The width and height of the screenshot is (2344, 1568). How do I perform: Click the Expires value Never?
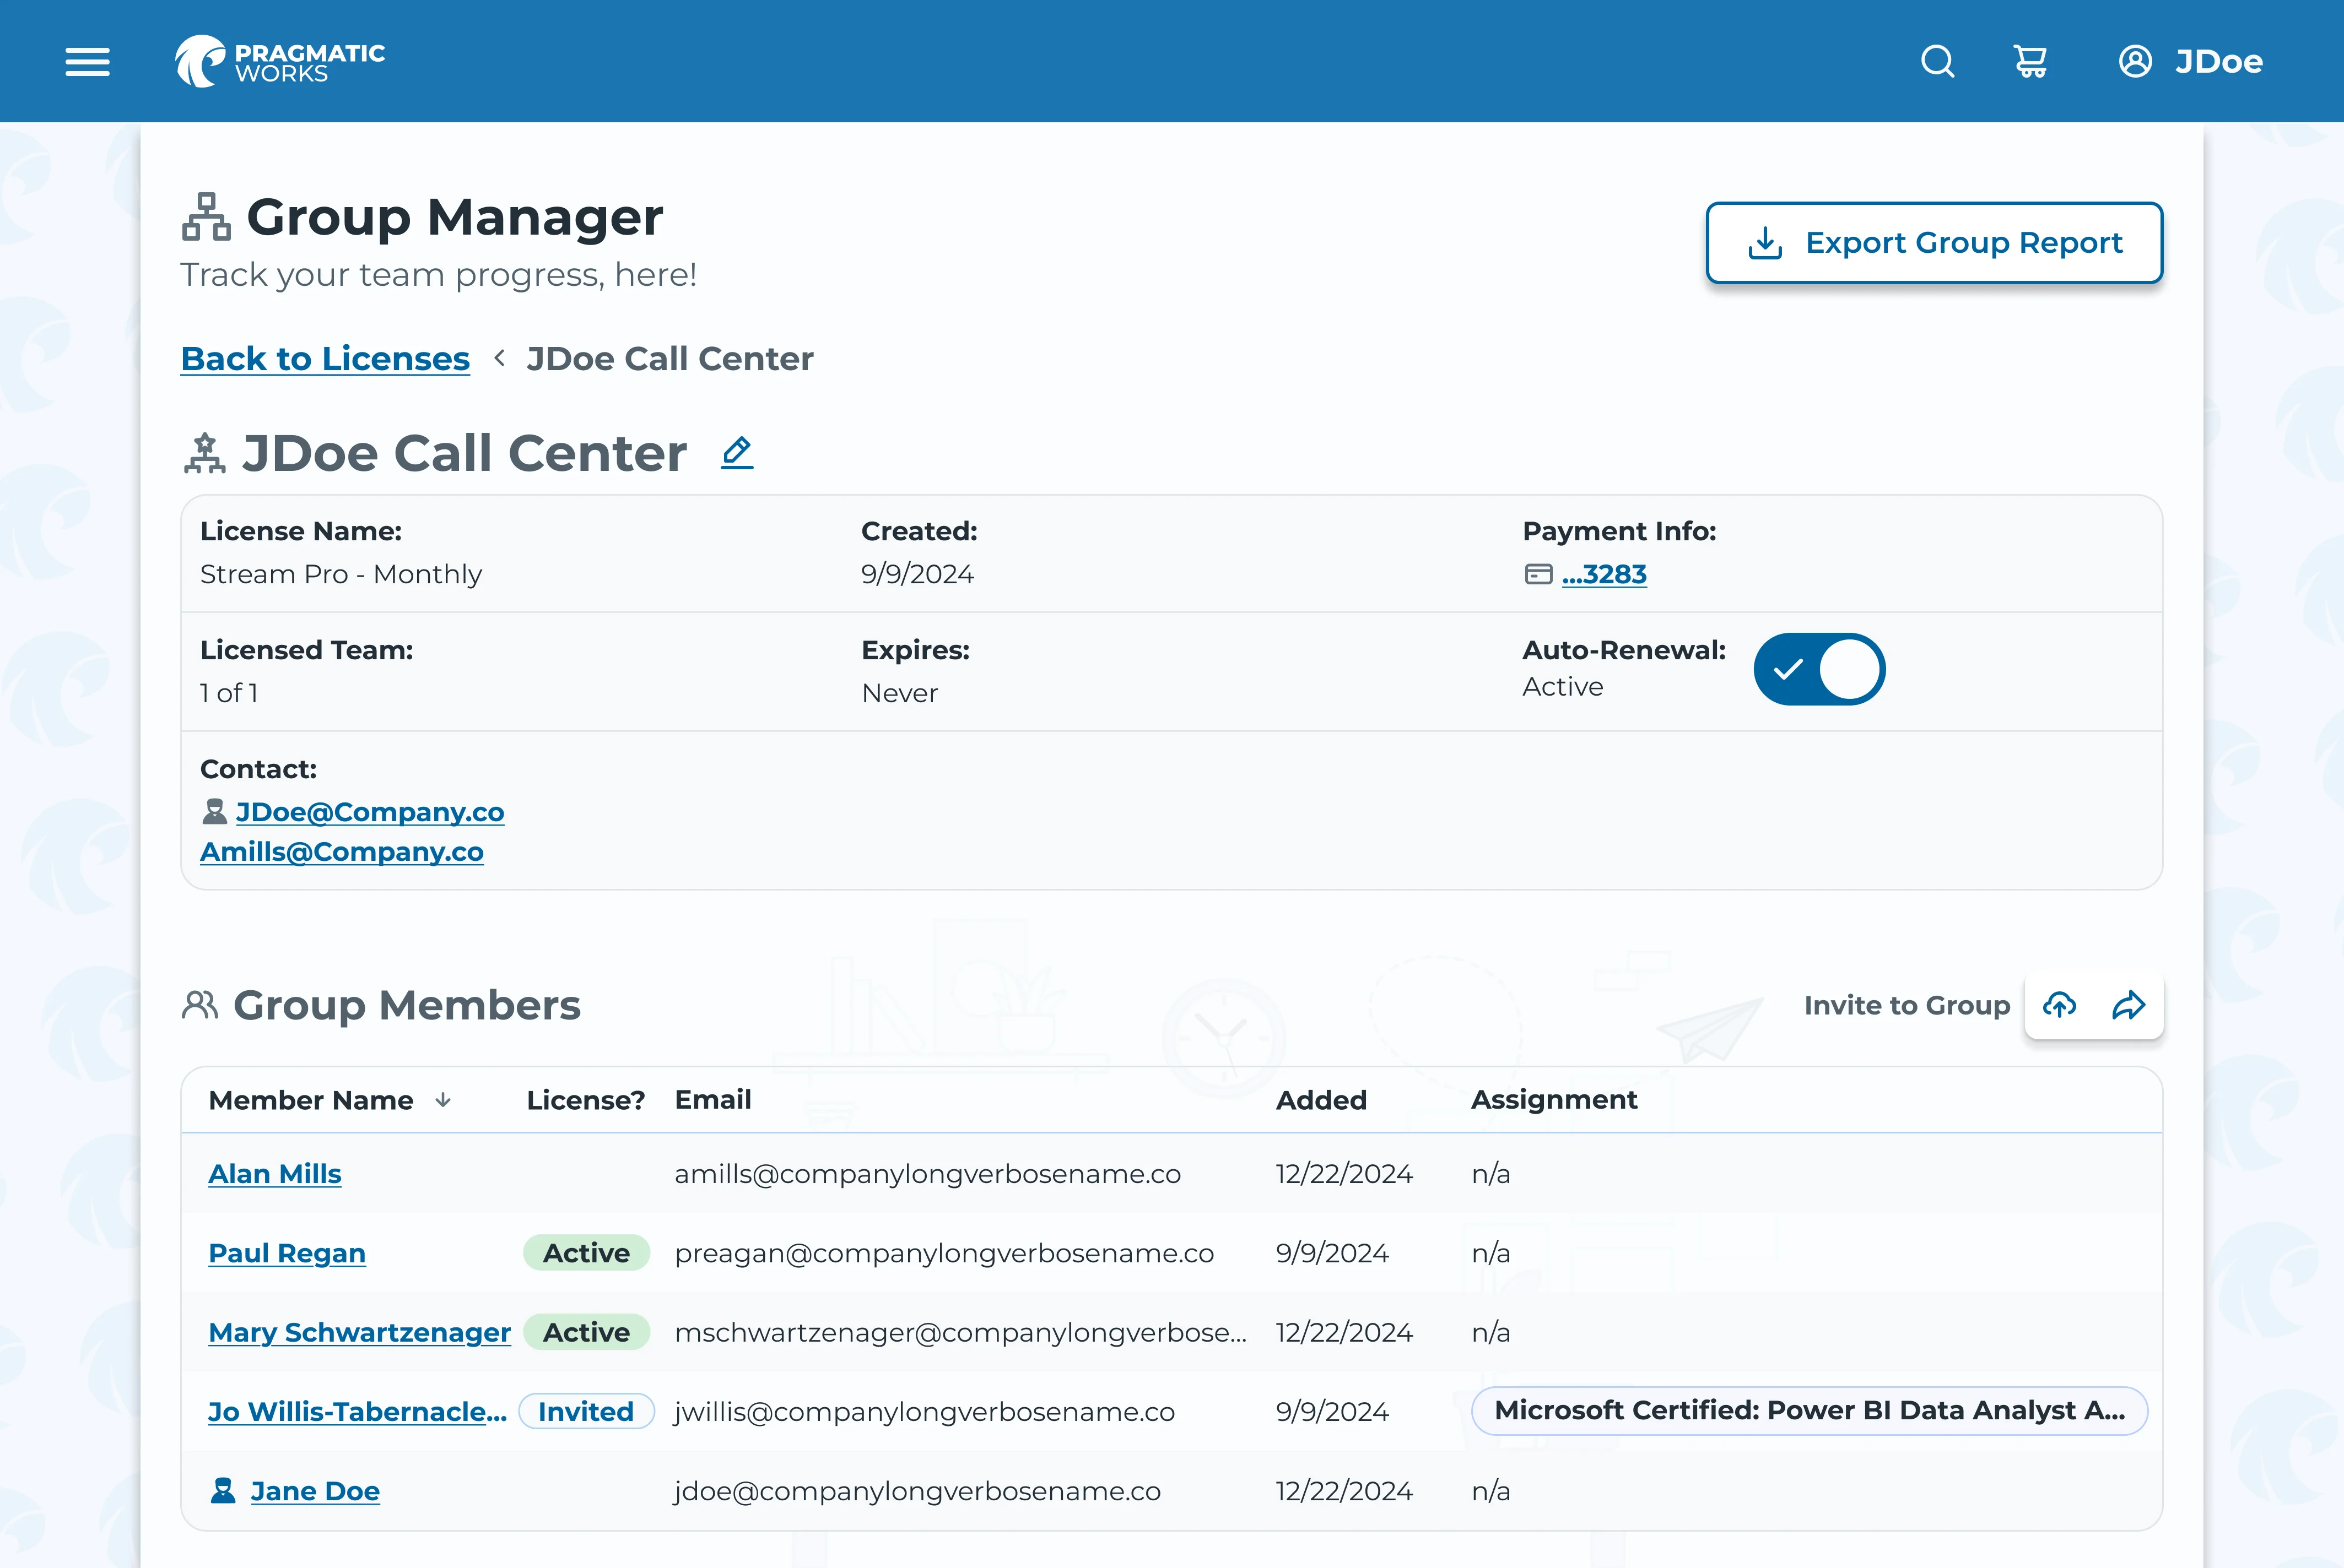(x=899, y=693)
